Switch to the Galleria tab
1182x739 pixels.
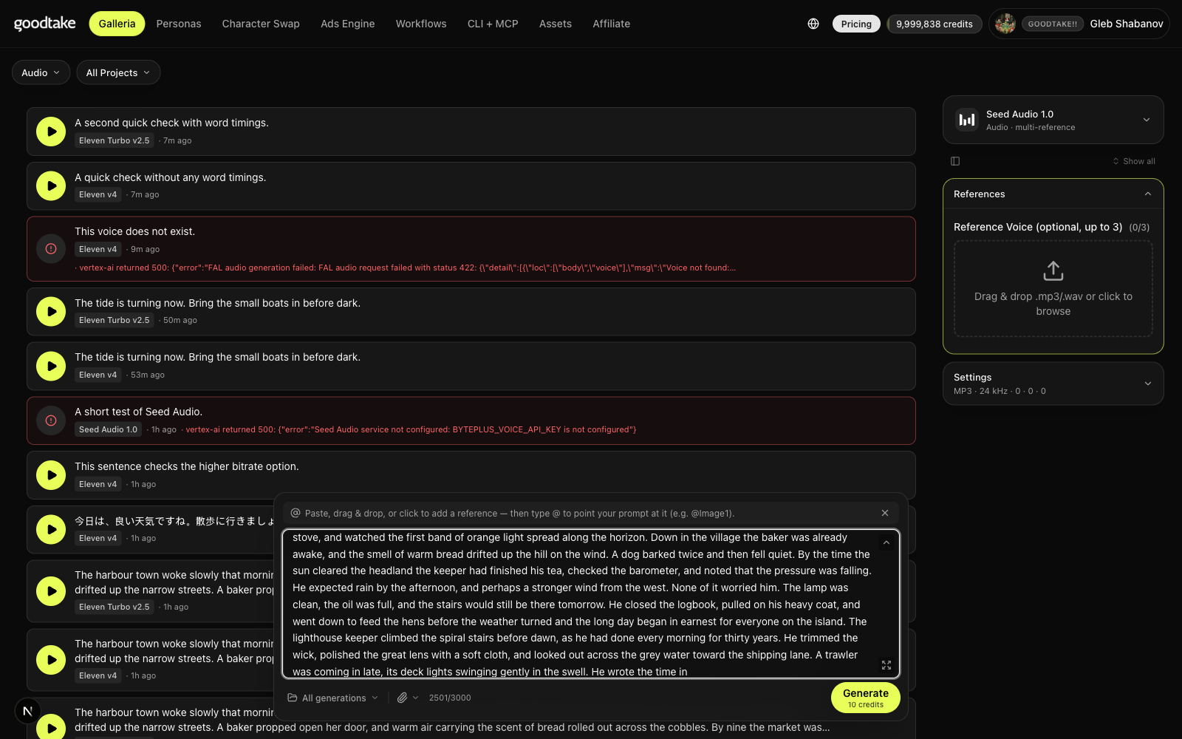pyautogui.click(x=117, y=24)
